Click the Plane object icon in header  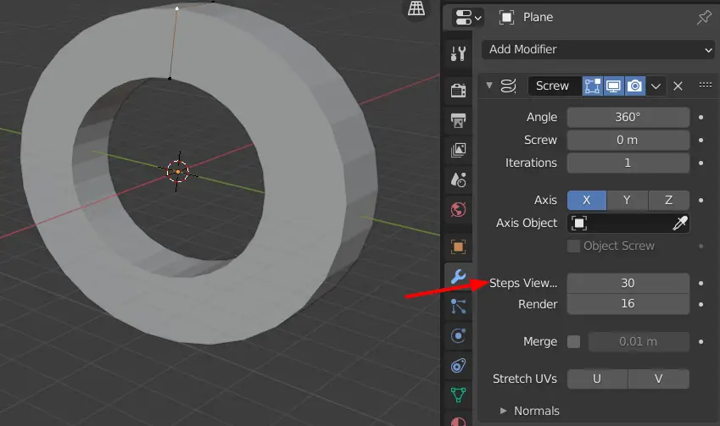506,18
